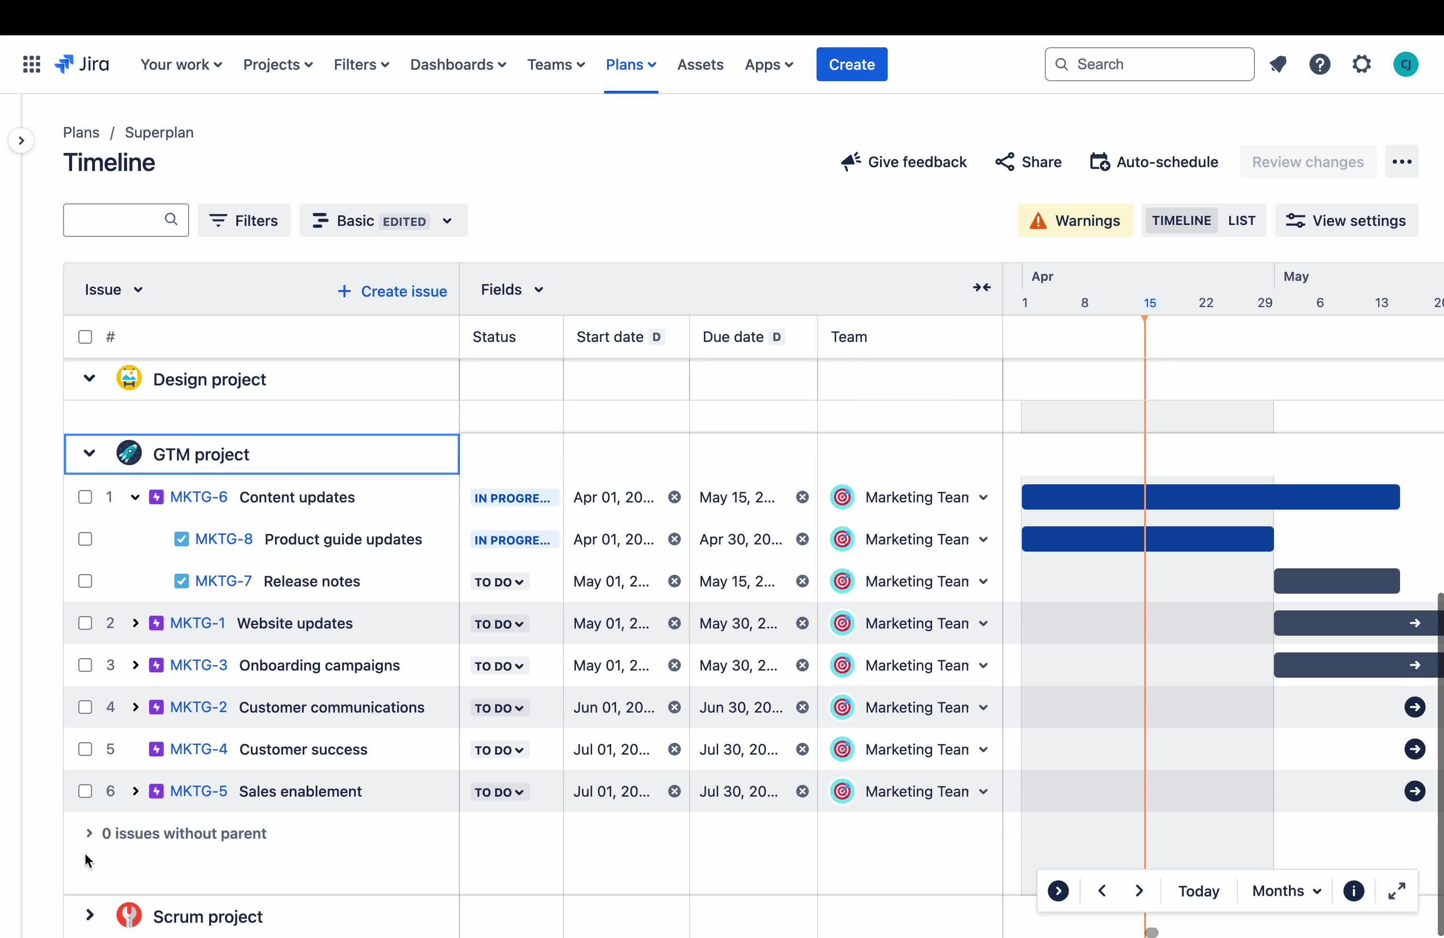Screen dimensions: 1444x938
Task: Run Auto-schedule on the plan
Action: tap(1153, 162)
